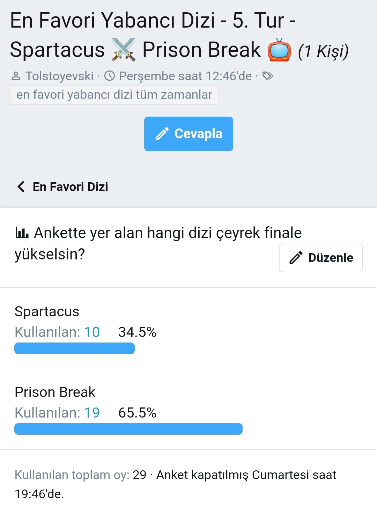Click the pencil icon on Düzenle button

296,258
